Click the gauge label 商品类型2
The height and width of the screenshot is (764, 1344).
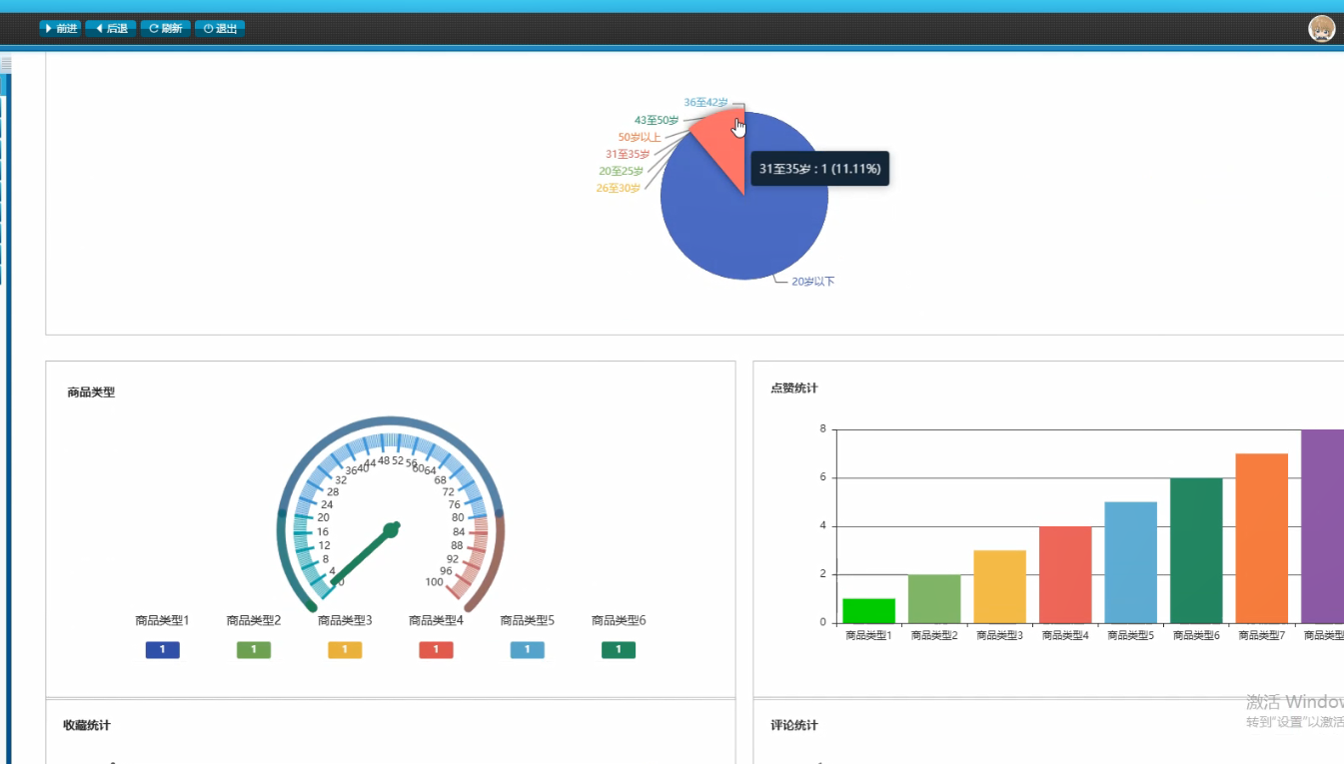click(x=254, y=620)
